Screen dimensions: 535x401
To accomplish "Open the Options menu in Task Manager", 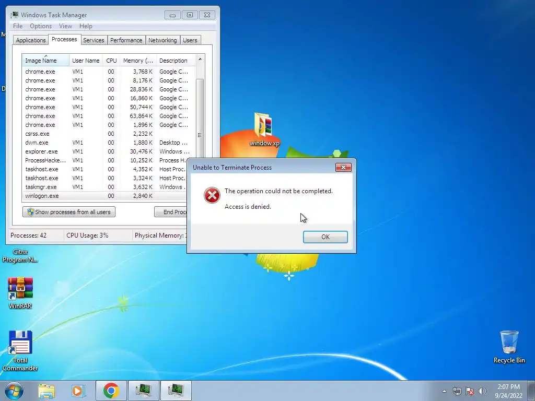I will click(x=41, y=26).
